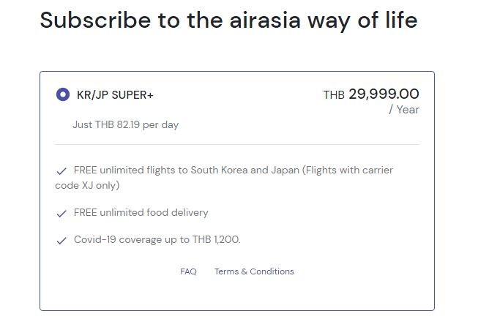
Task: Click the word "life" in the heading
Action: click(400, 20)
